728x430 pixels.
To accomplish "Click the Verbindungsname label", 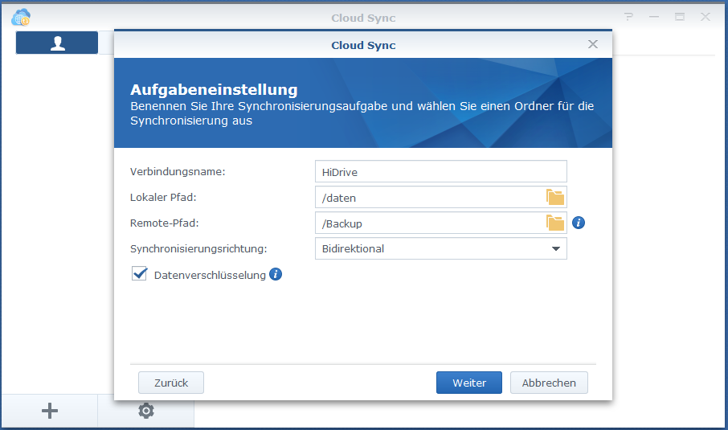I will coord(178,172).
